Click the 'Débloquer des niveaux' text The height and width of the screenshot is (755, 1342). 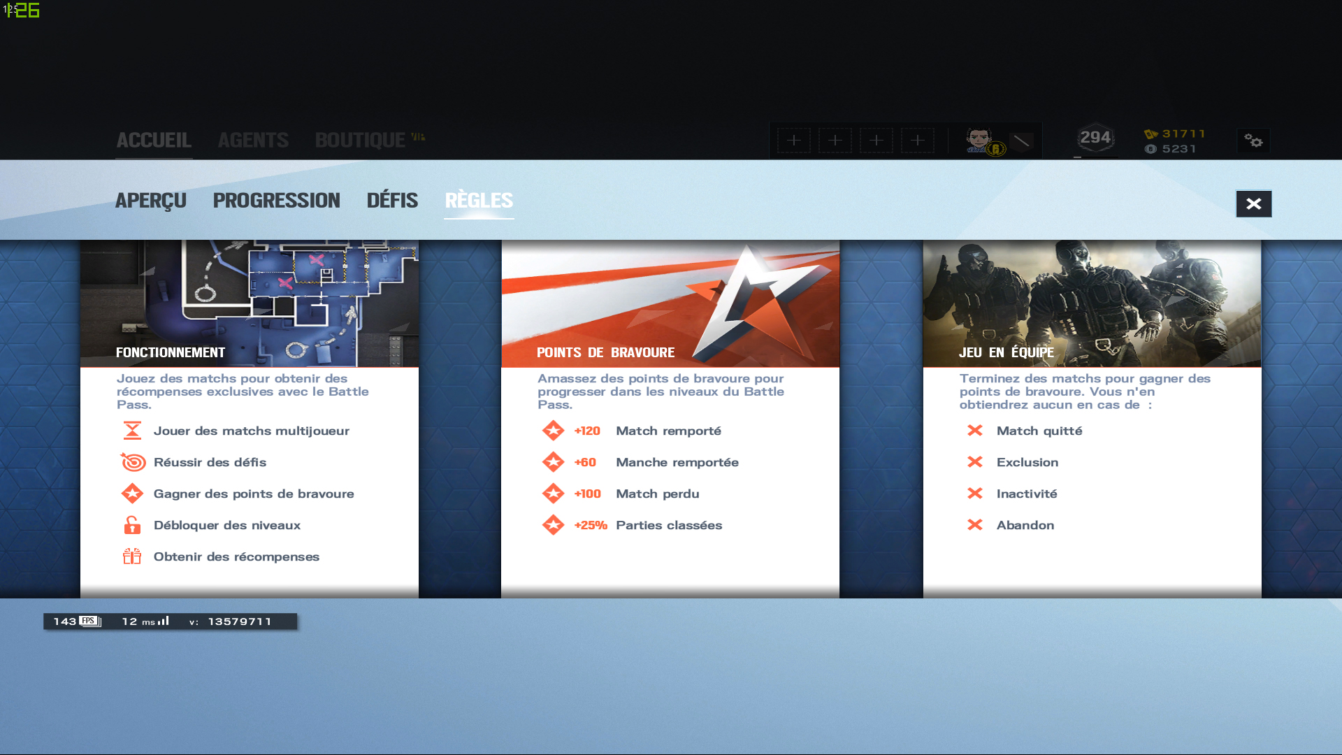coord(227,526)
